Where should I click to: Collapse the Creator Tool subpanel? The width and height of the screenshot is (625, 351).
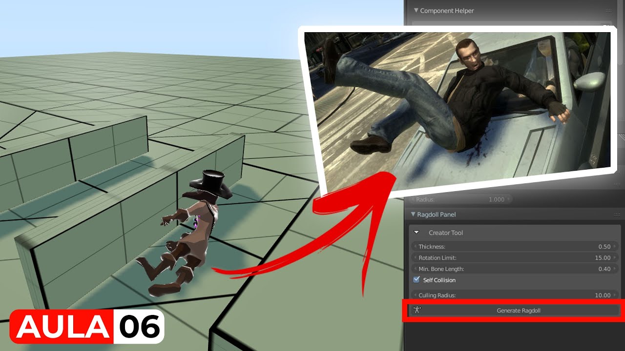coord(417,233)
